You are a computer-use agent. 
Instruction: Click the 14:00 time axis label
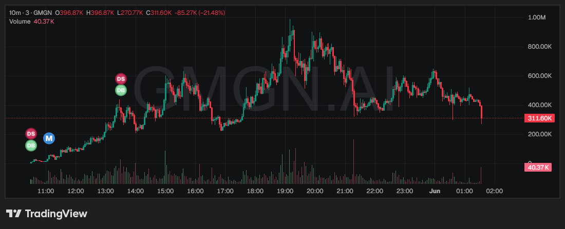click(136, 191)
